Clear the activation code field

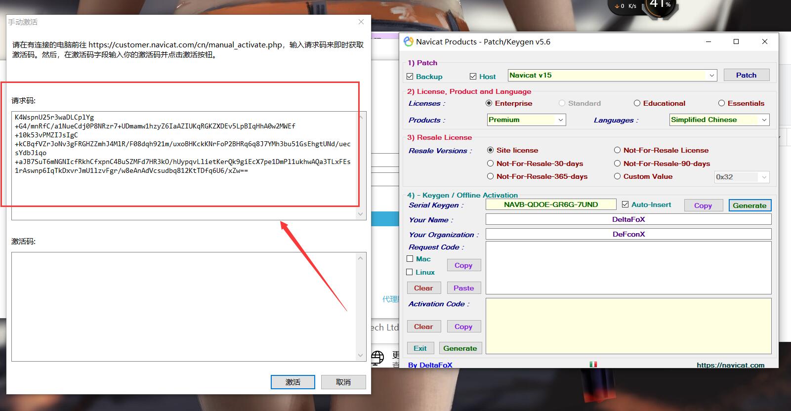423,327
